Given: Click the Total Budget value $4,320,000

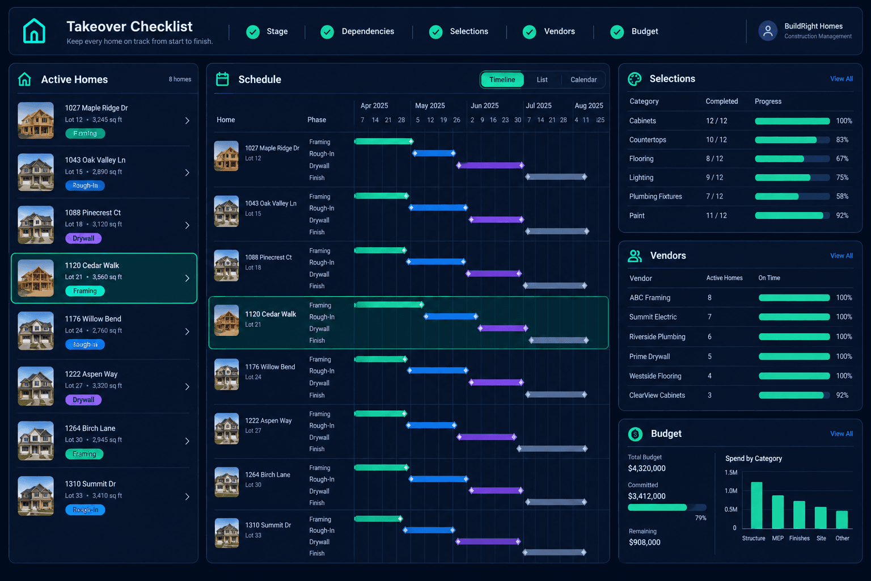Looking at the screenshot, I should point(647,468).
